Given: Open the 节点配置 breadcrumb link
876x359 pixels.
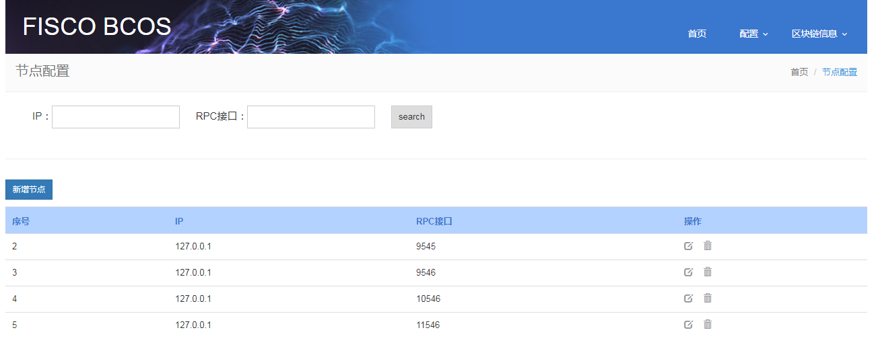Looking at the screenshot, I should click(x=840, y=72).
